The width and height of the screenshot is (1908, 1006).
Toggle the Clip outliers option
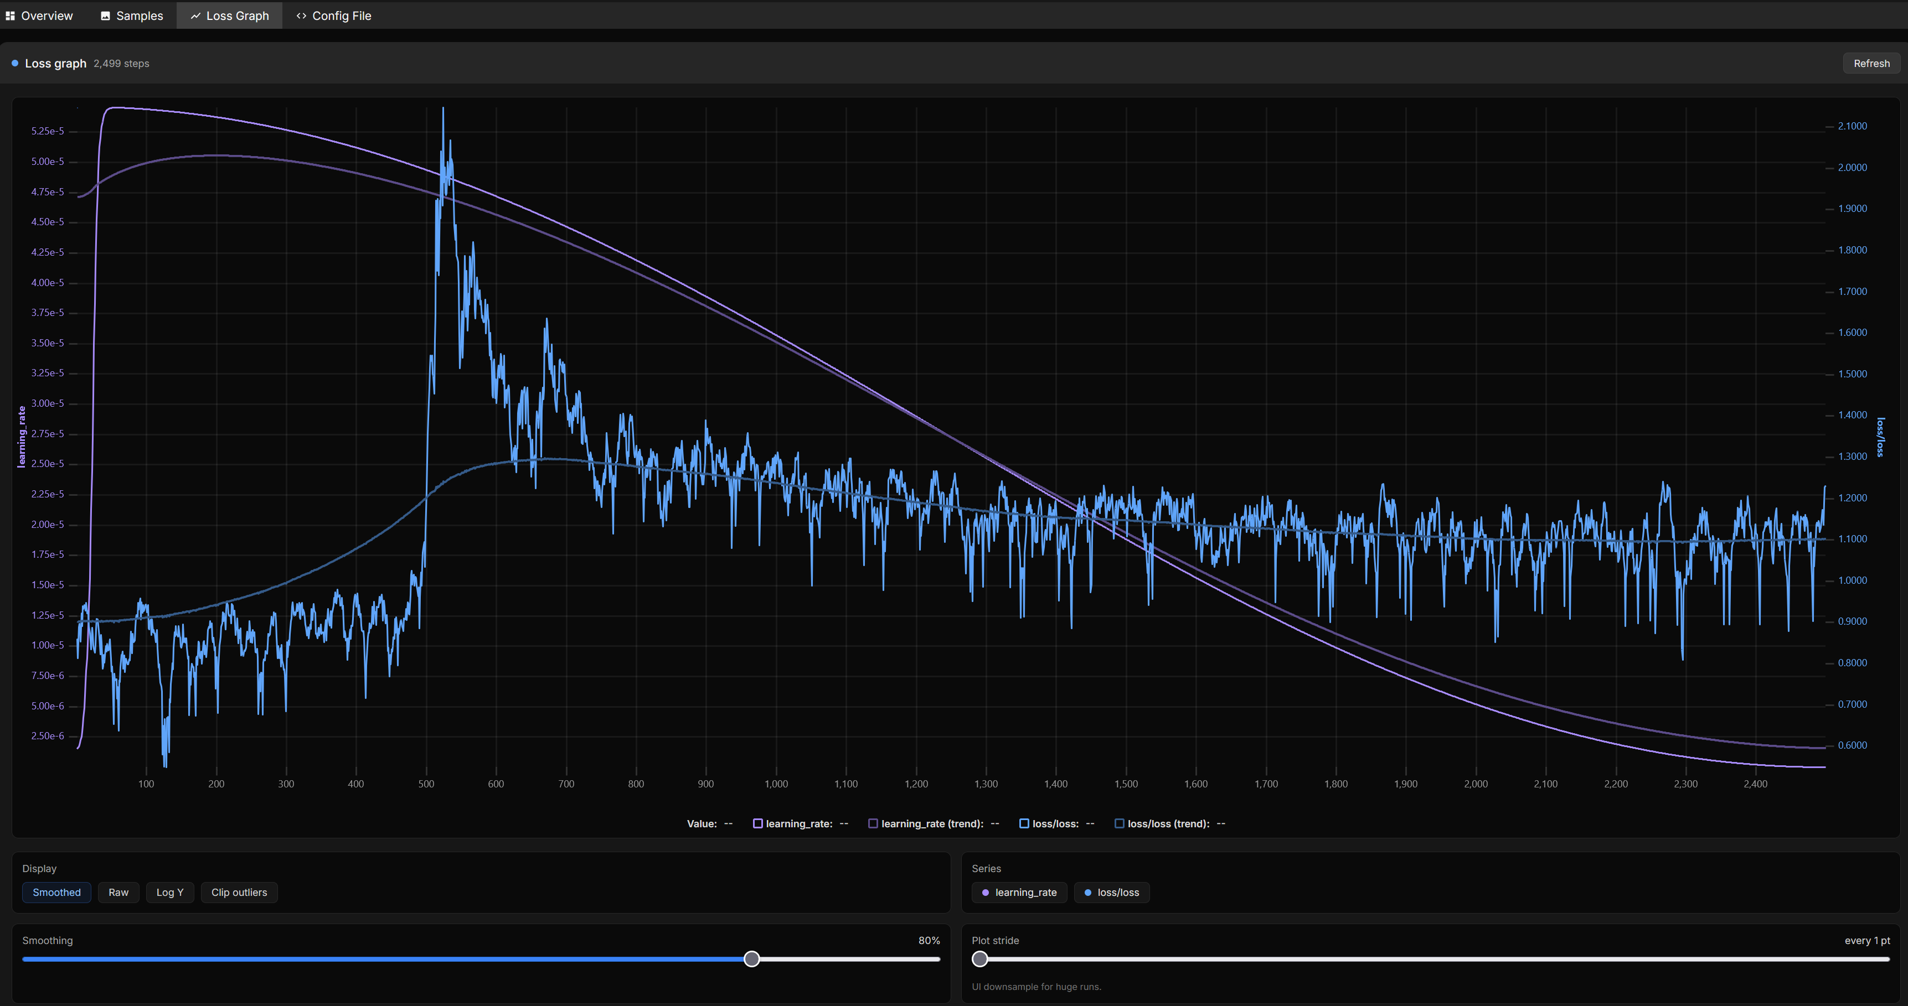(x=239, y=893)
